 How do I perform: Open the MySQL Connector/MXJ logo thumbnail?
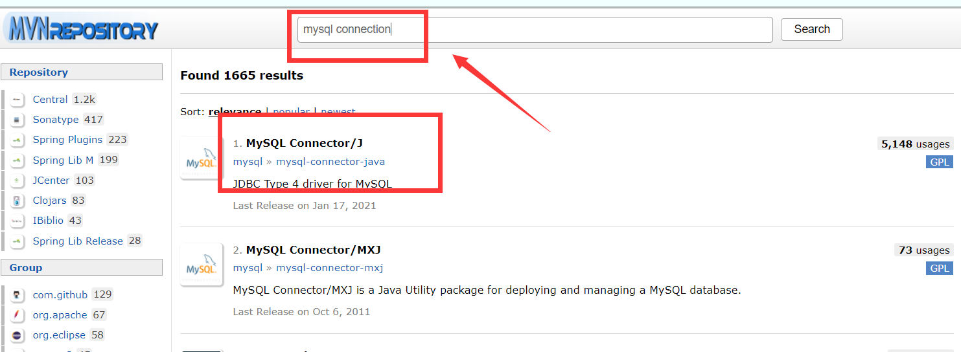point(202,265)
